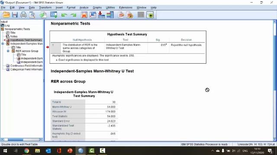
Task: Open the Format menu
Action: [71, 8]
